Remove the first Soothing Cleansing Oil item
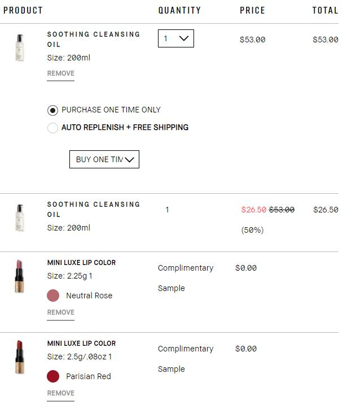 (x=60, y=73)
